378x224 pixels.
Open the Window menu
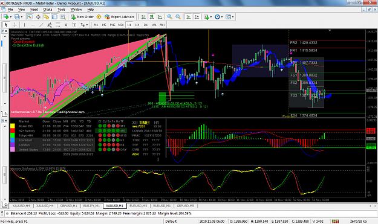[x=76, y=10]
